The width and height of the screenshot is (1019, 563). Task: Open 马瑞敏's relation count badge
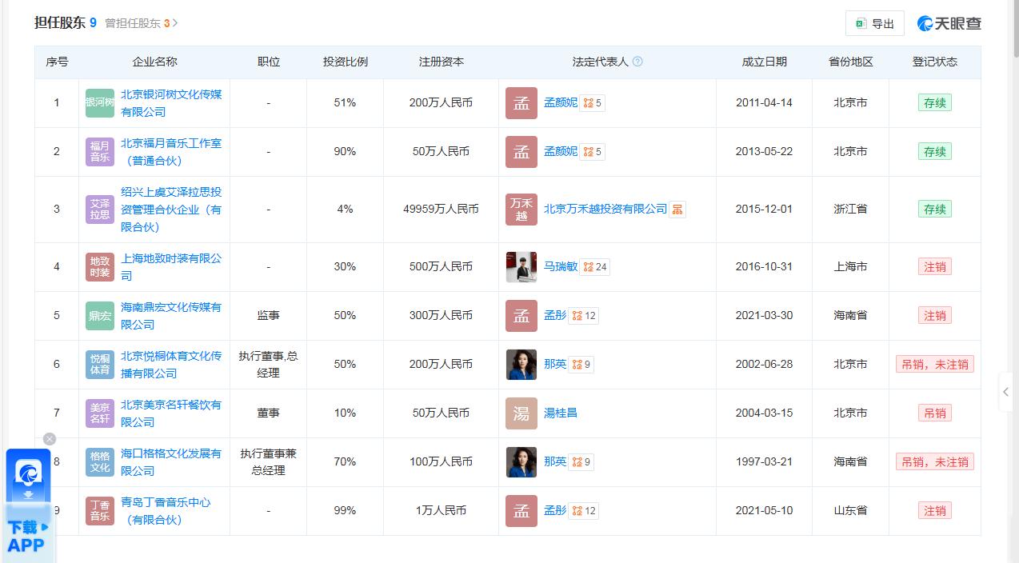click(595, 267)
